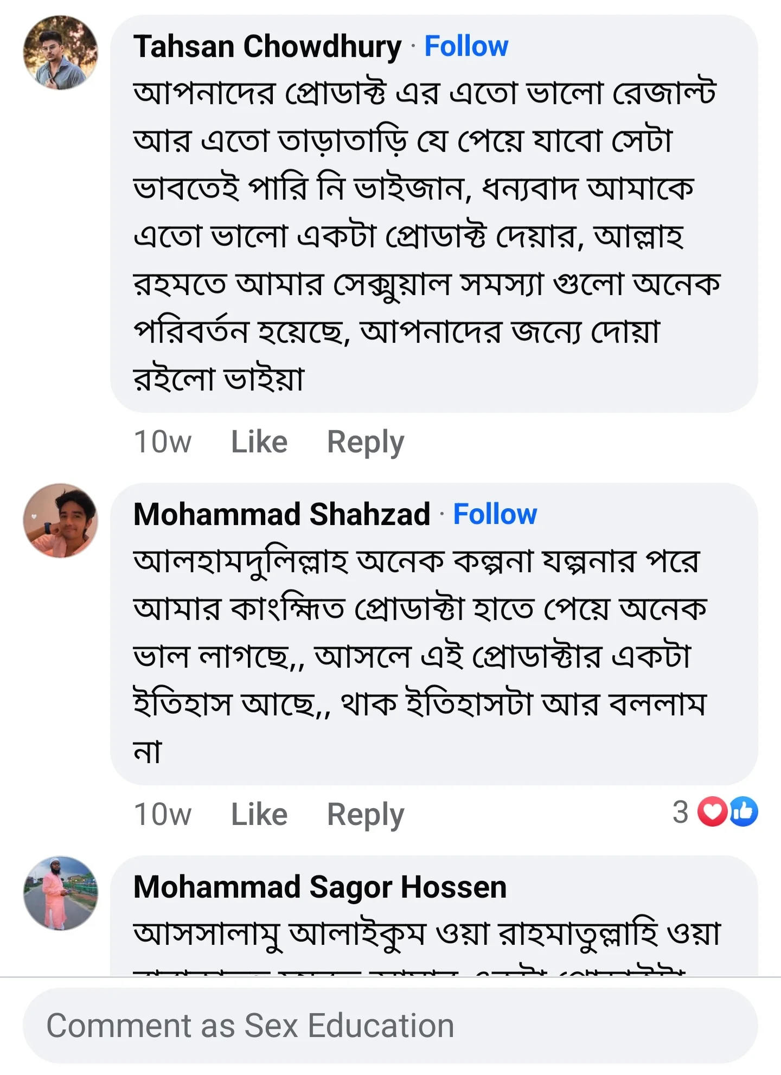Reply to Tahsan Chowdhury's comment
The image size is (781, 1075).
(366, 441)
